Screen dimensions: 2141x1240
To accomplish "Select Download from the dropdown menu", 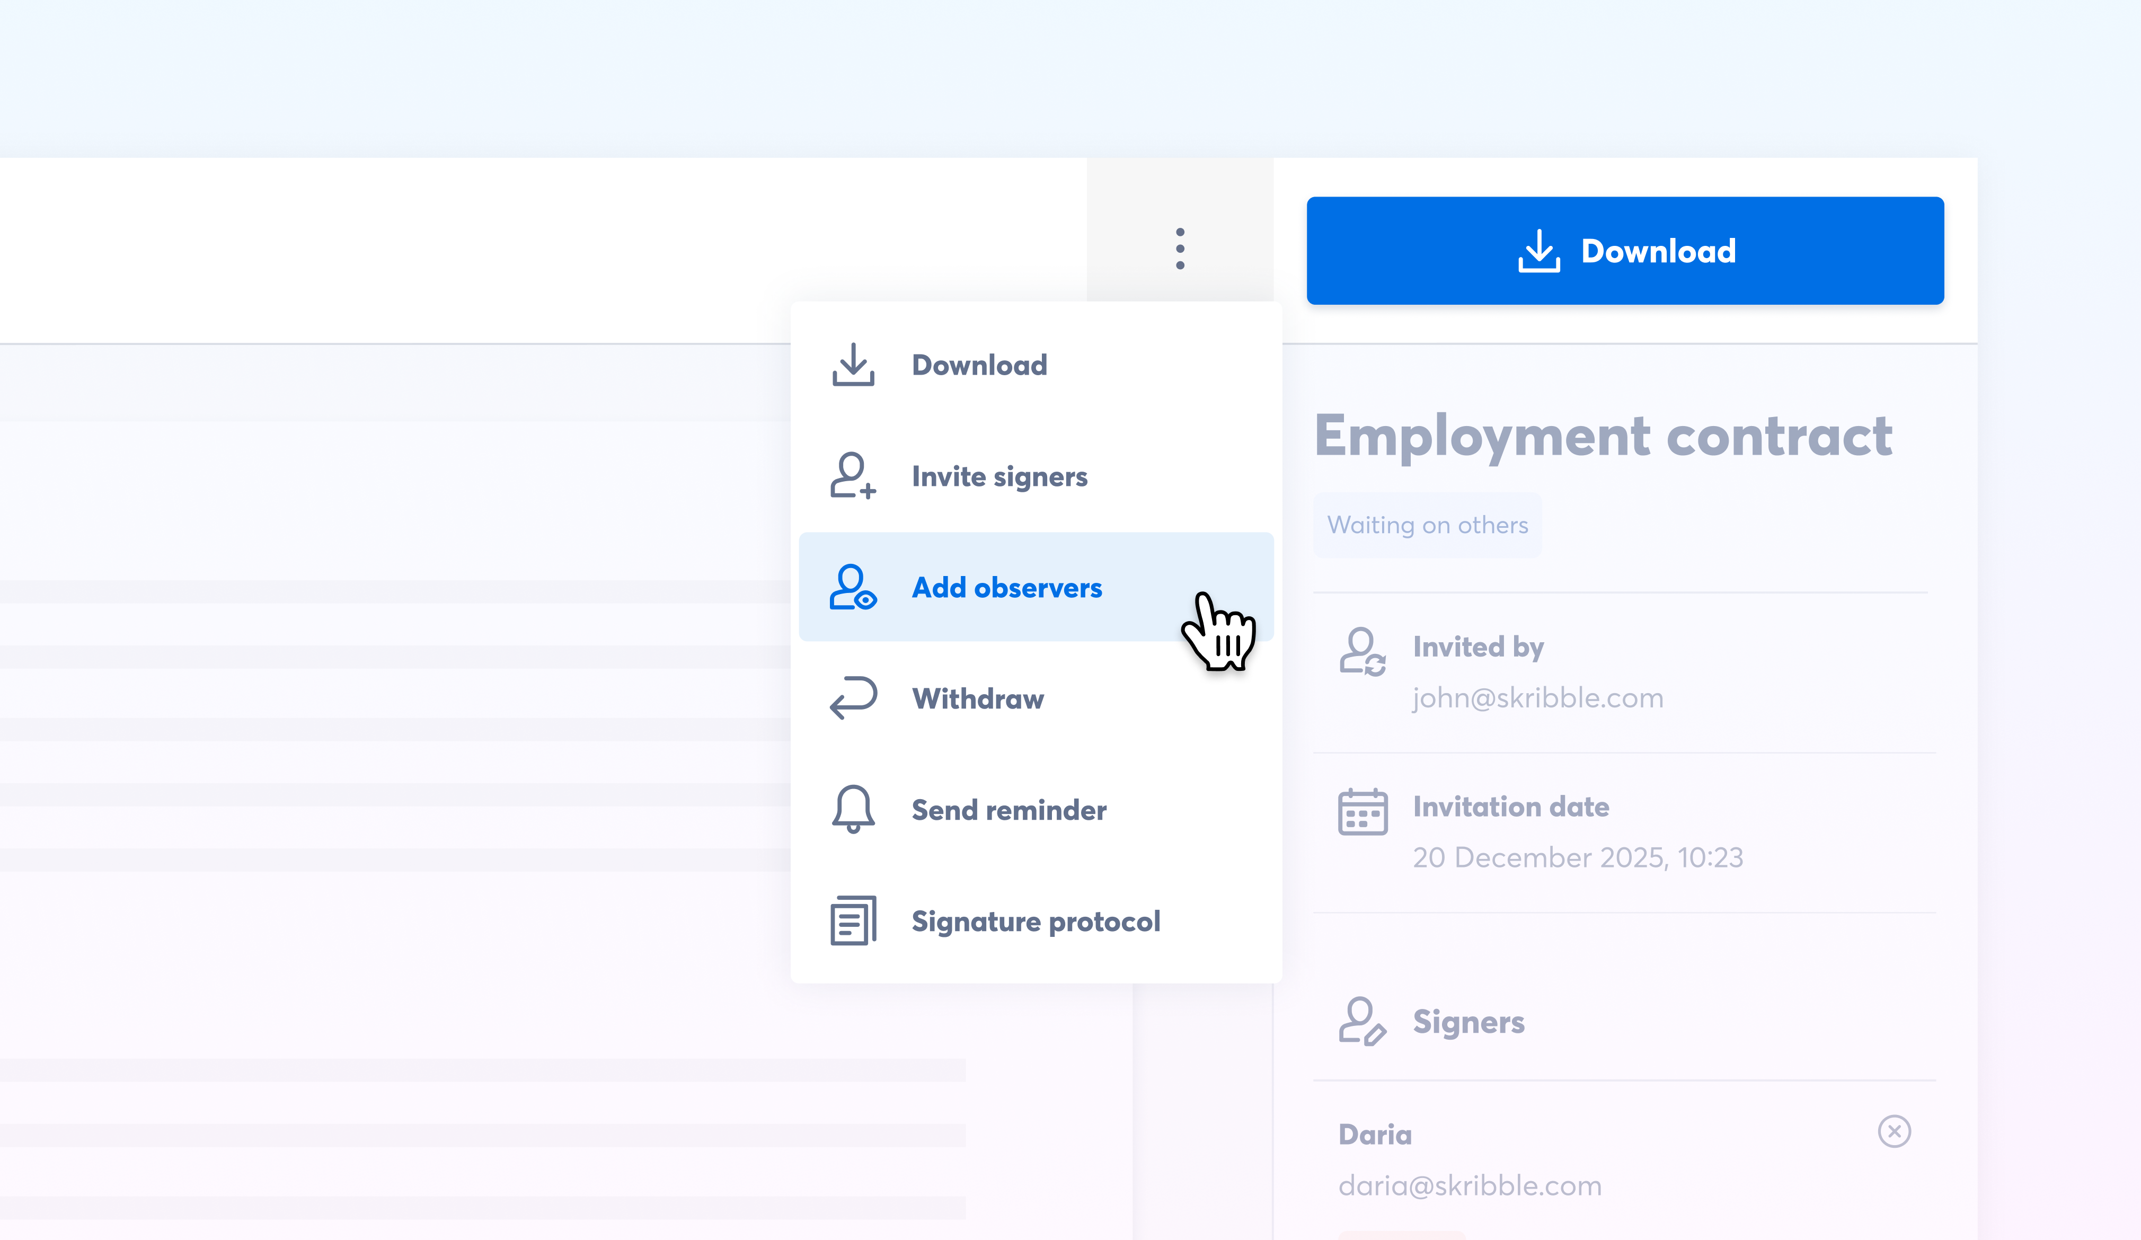I will (x=1036, y=365).
